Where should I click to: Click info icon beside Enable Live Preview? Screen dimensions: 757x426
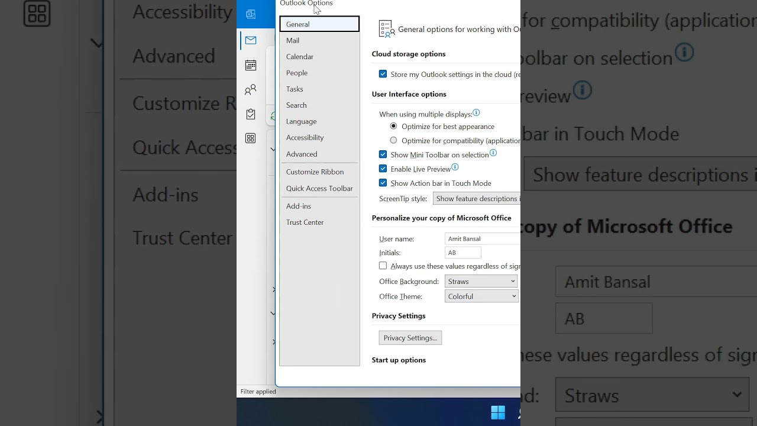(455, 167)
